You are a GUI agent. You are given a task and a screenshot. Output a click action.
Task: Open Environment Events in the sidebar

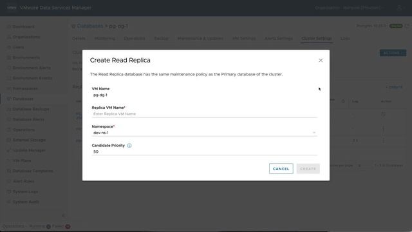pos(32,78)
